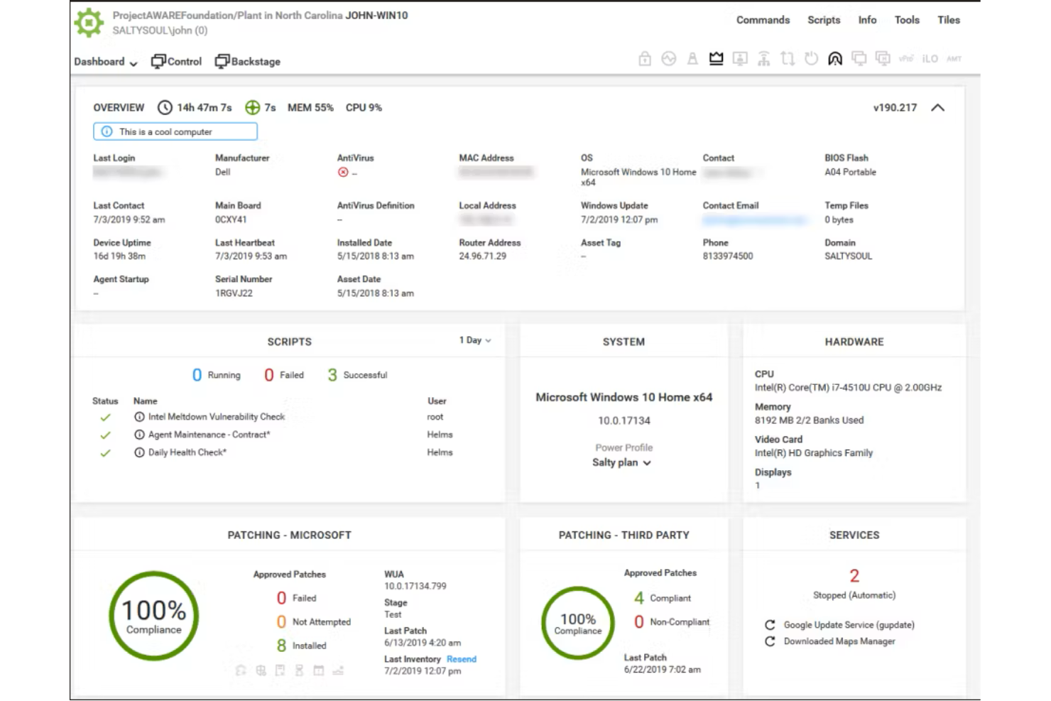Collapse the Overview section chevron

(938, 107)
